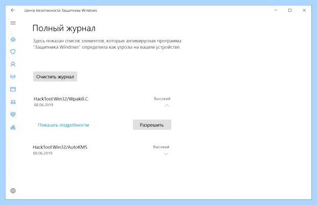The image size is (317, 205).
Task: Expand the HackTool:Win32/AutoKMS entry chevron
Action: [x=166, y=154]
